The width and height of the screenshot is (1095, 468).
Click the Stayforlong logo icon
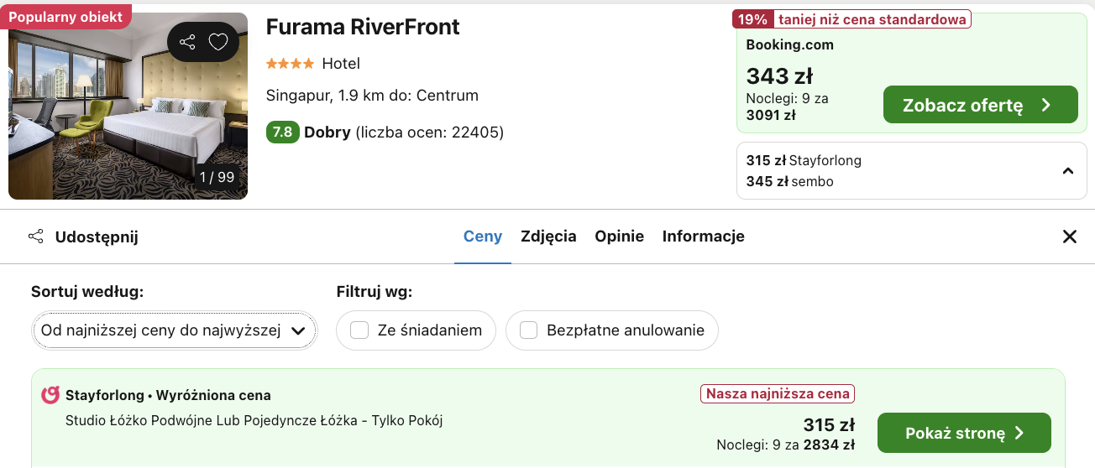pos(50,395)
